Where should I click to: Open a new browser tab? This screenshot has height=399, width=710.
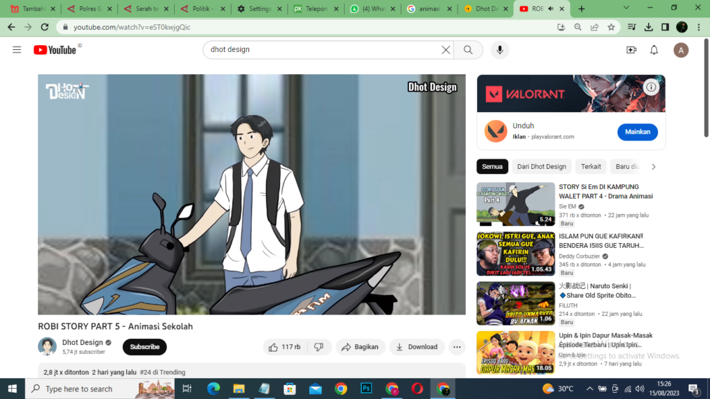click(582, 8)
